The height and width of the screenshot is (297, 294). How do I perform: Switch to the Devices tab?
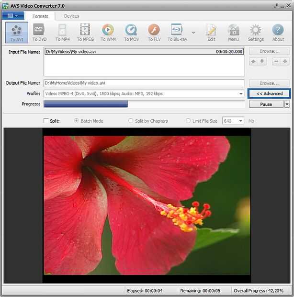coord(71,16)
